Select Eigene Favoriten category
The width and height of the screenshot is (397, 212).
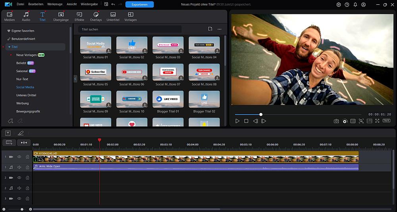tap(23, 31)
